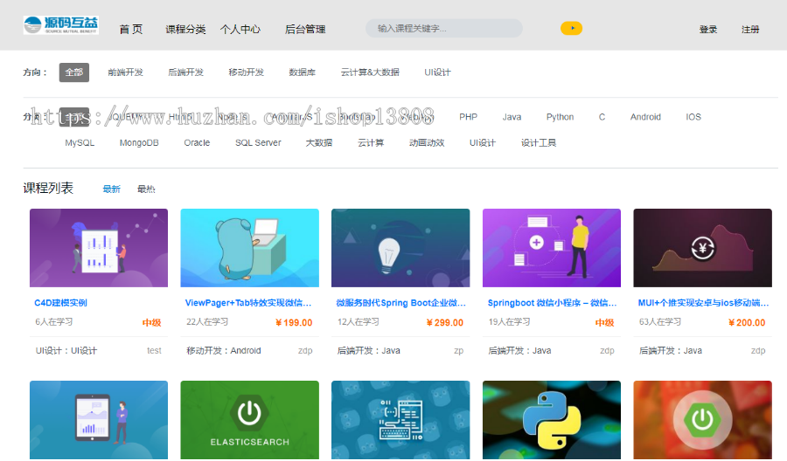787x461 pixels.
Task: Switch course list to 最热 tab
Action: [146, 189]
